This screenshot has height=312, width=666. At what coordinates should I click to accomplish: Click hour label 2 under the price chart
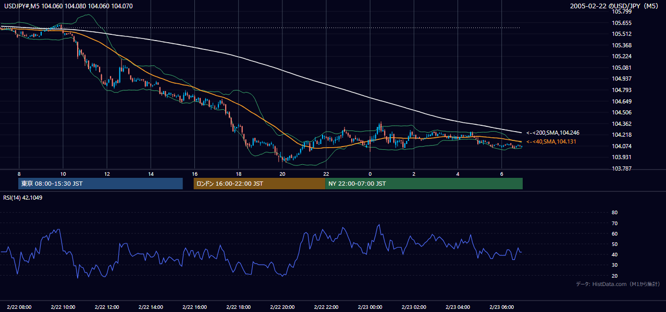414,173
